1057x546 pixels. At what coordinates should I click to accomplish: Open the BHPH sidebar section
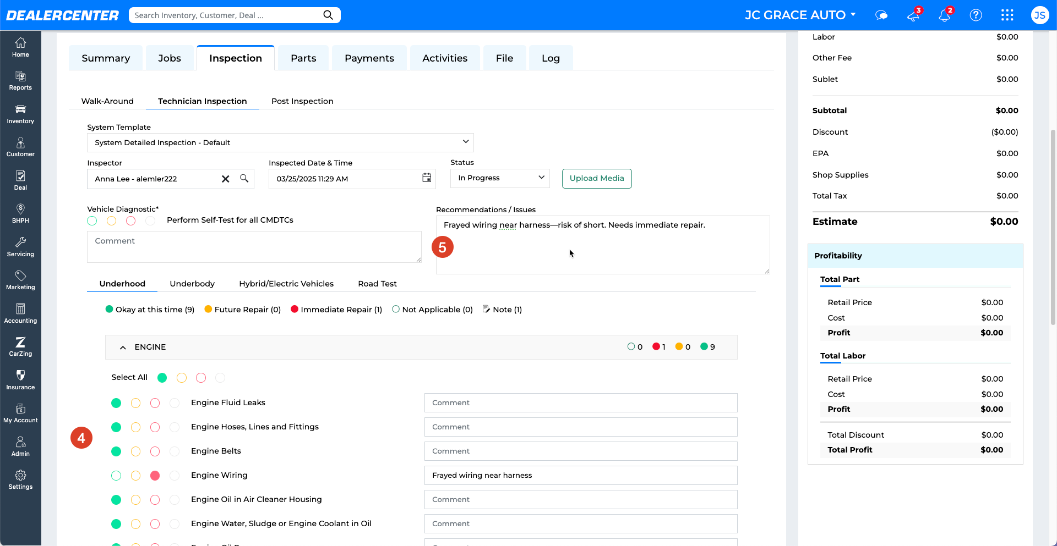click(x=20, y=213)
